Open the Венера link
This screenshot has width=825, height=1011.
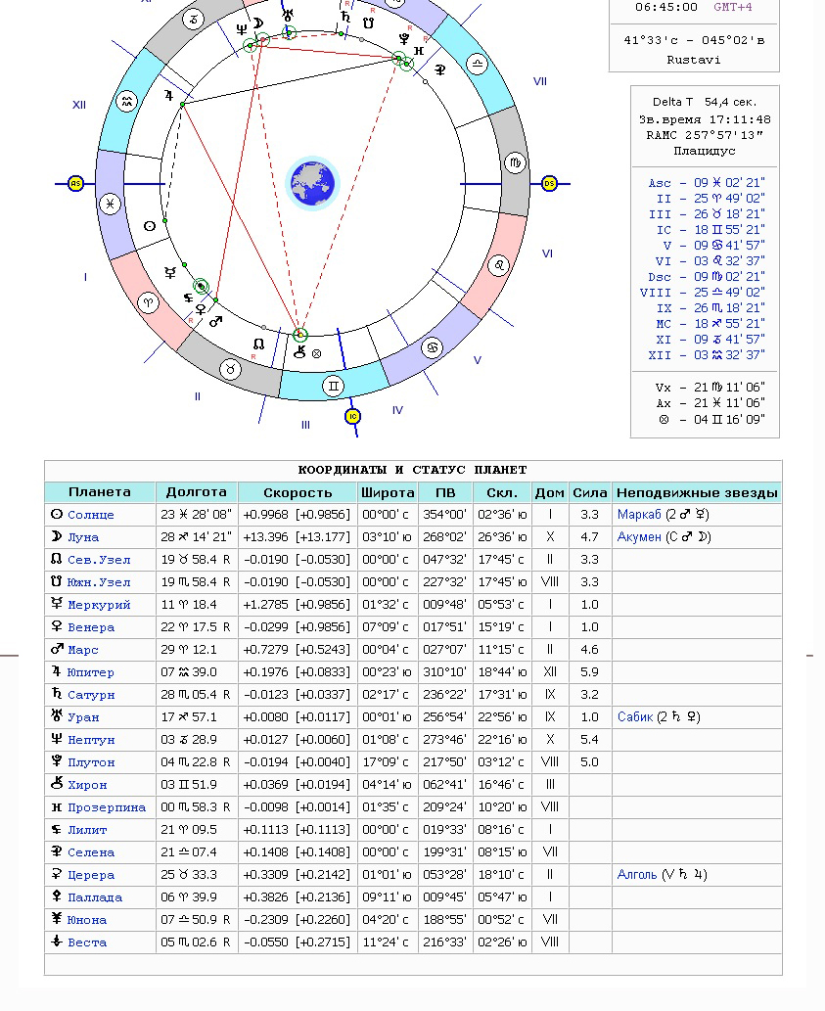(x=91, y=627)
